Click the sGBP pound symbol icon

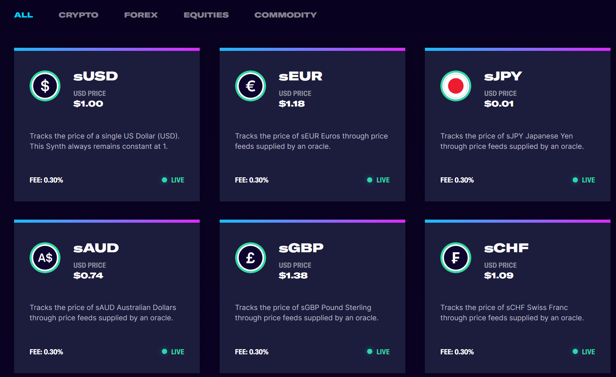coord(251,258)
